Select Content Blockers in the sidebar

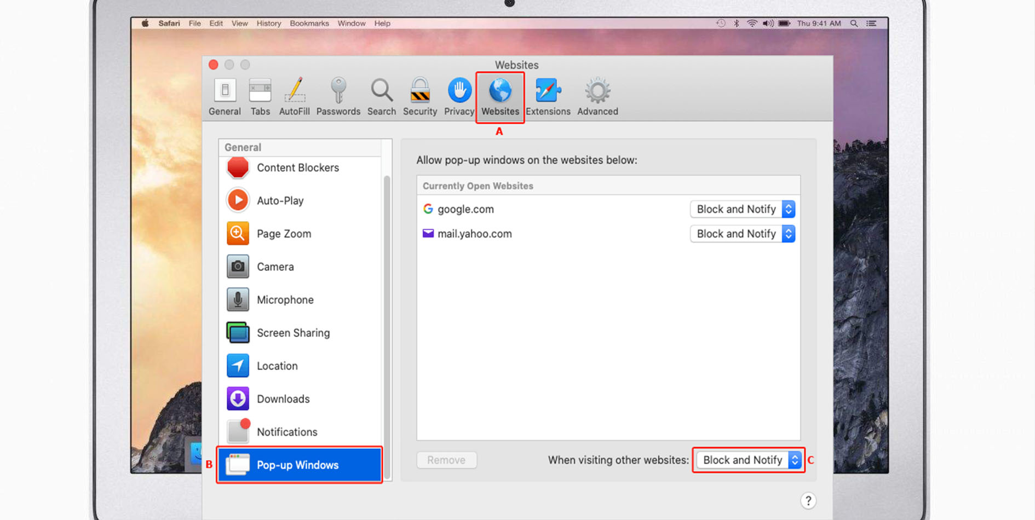298,167
